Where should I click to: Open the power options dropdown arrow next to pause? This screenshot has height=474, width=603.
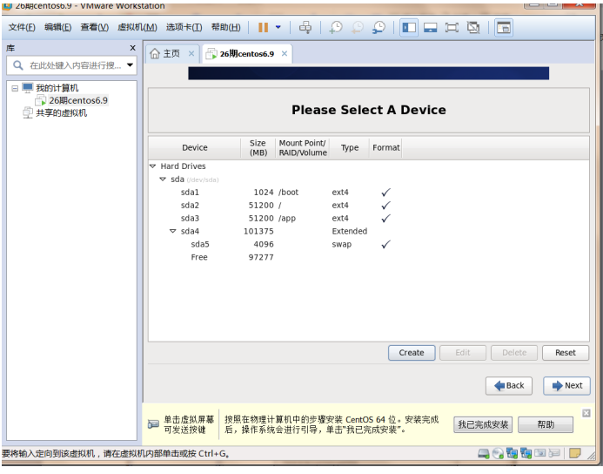[x=278, y=27]
